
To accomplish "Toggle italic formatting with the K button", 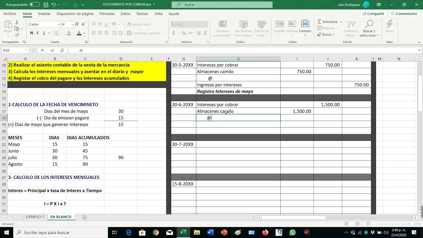I will 38,33.
